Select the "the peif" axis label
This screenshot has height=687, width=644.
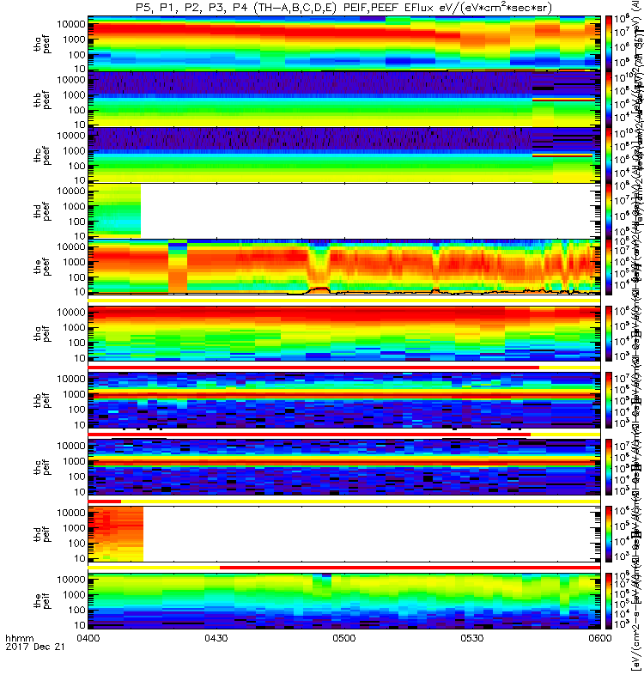[x=42, y=600]
